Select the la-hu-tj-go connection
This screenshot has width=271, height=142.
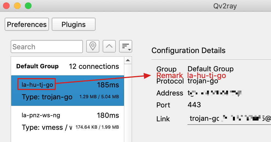(67, 91)
